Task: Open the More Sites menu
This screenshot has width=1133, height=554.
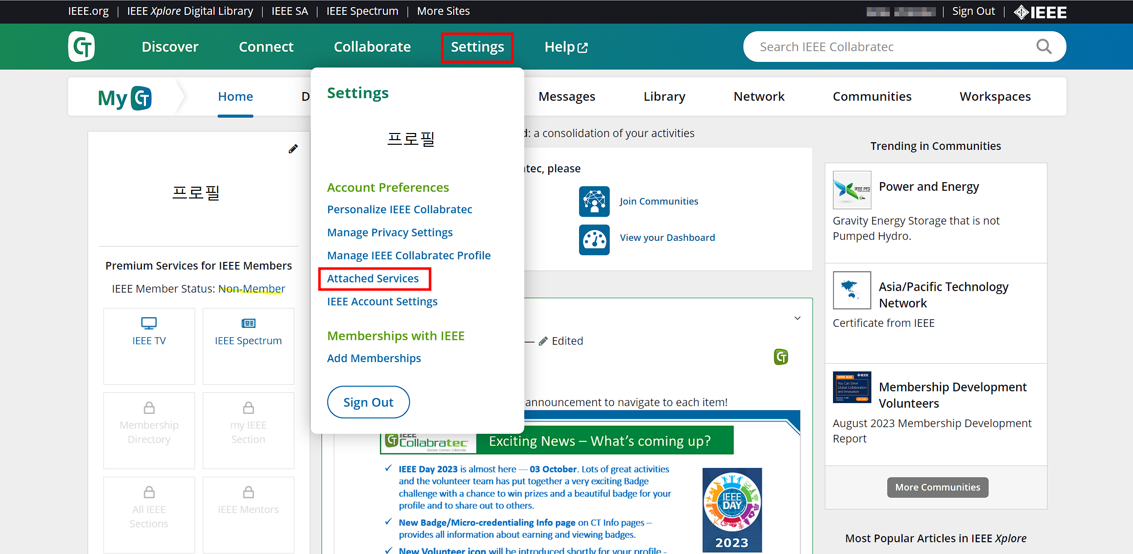Action: [x=443, y=11]
